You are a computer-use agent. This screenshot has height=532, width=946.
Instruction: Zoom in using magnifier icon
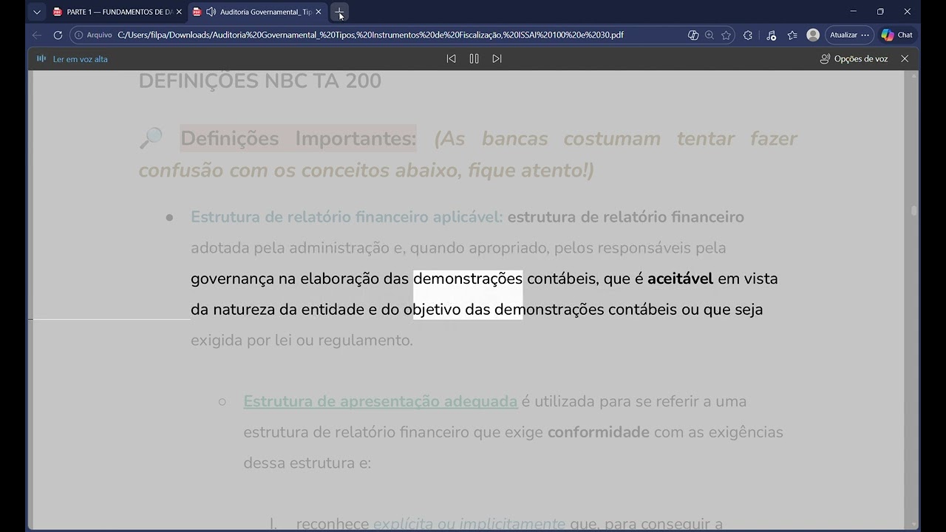point(709,35)
